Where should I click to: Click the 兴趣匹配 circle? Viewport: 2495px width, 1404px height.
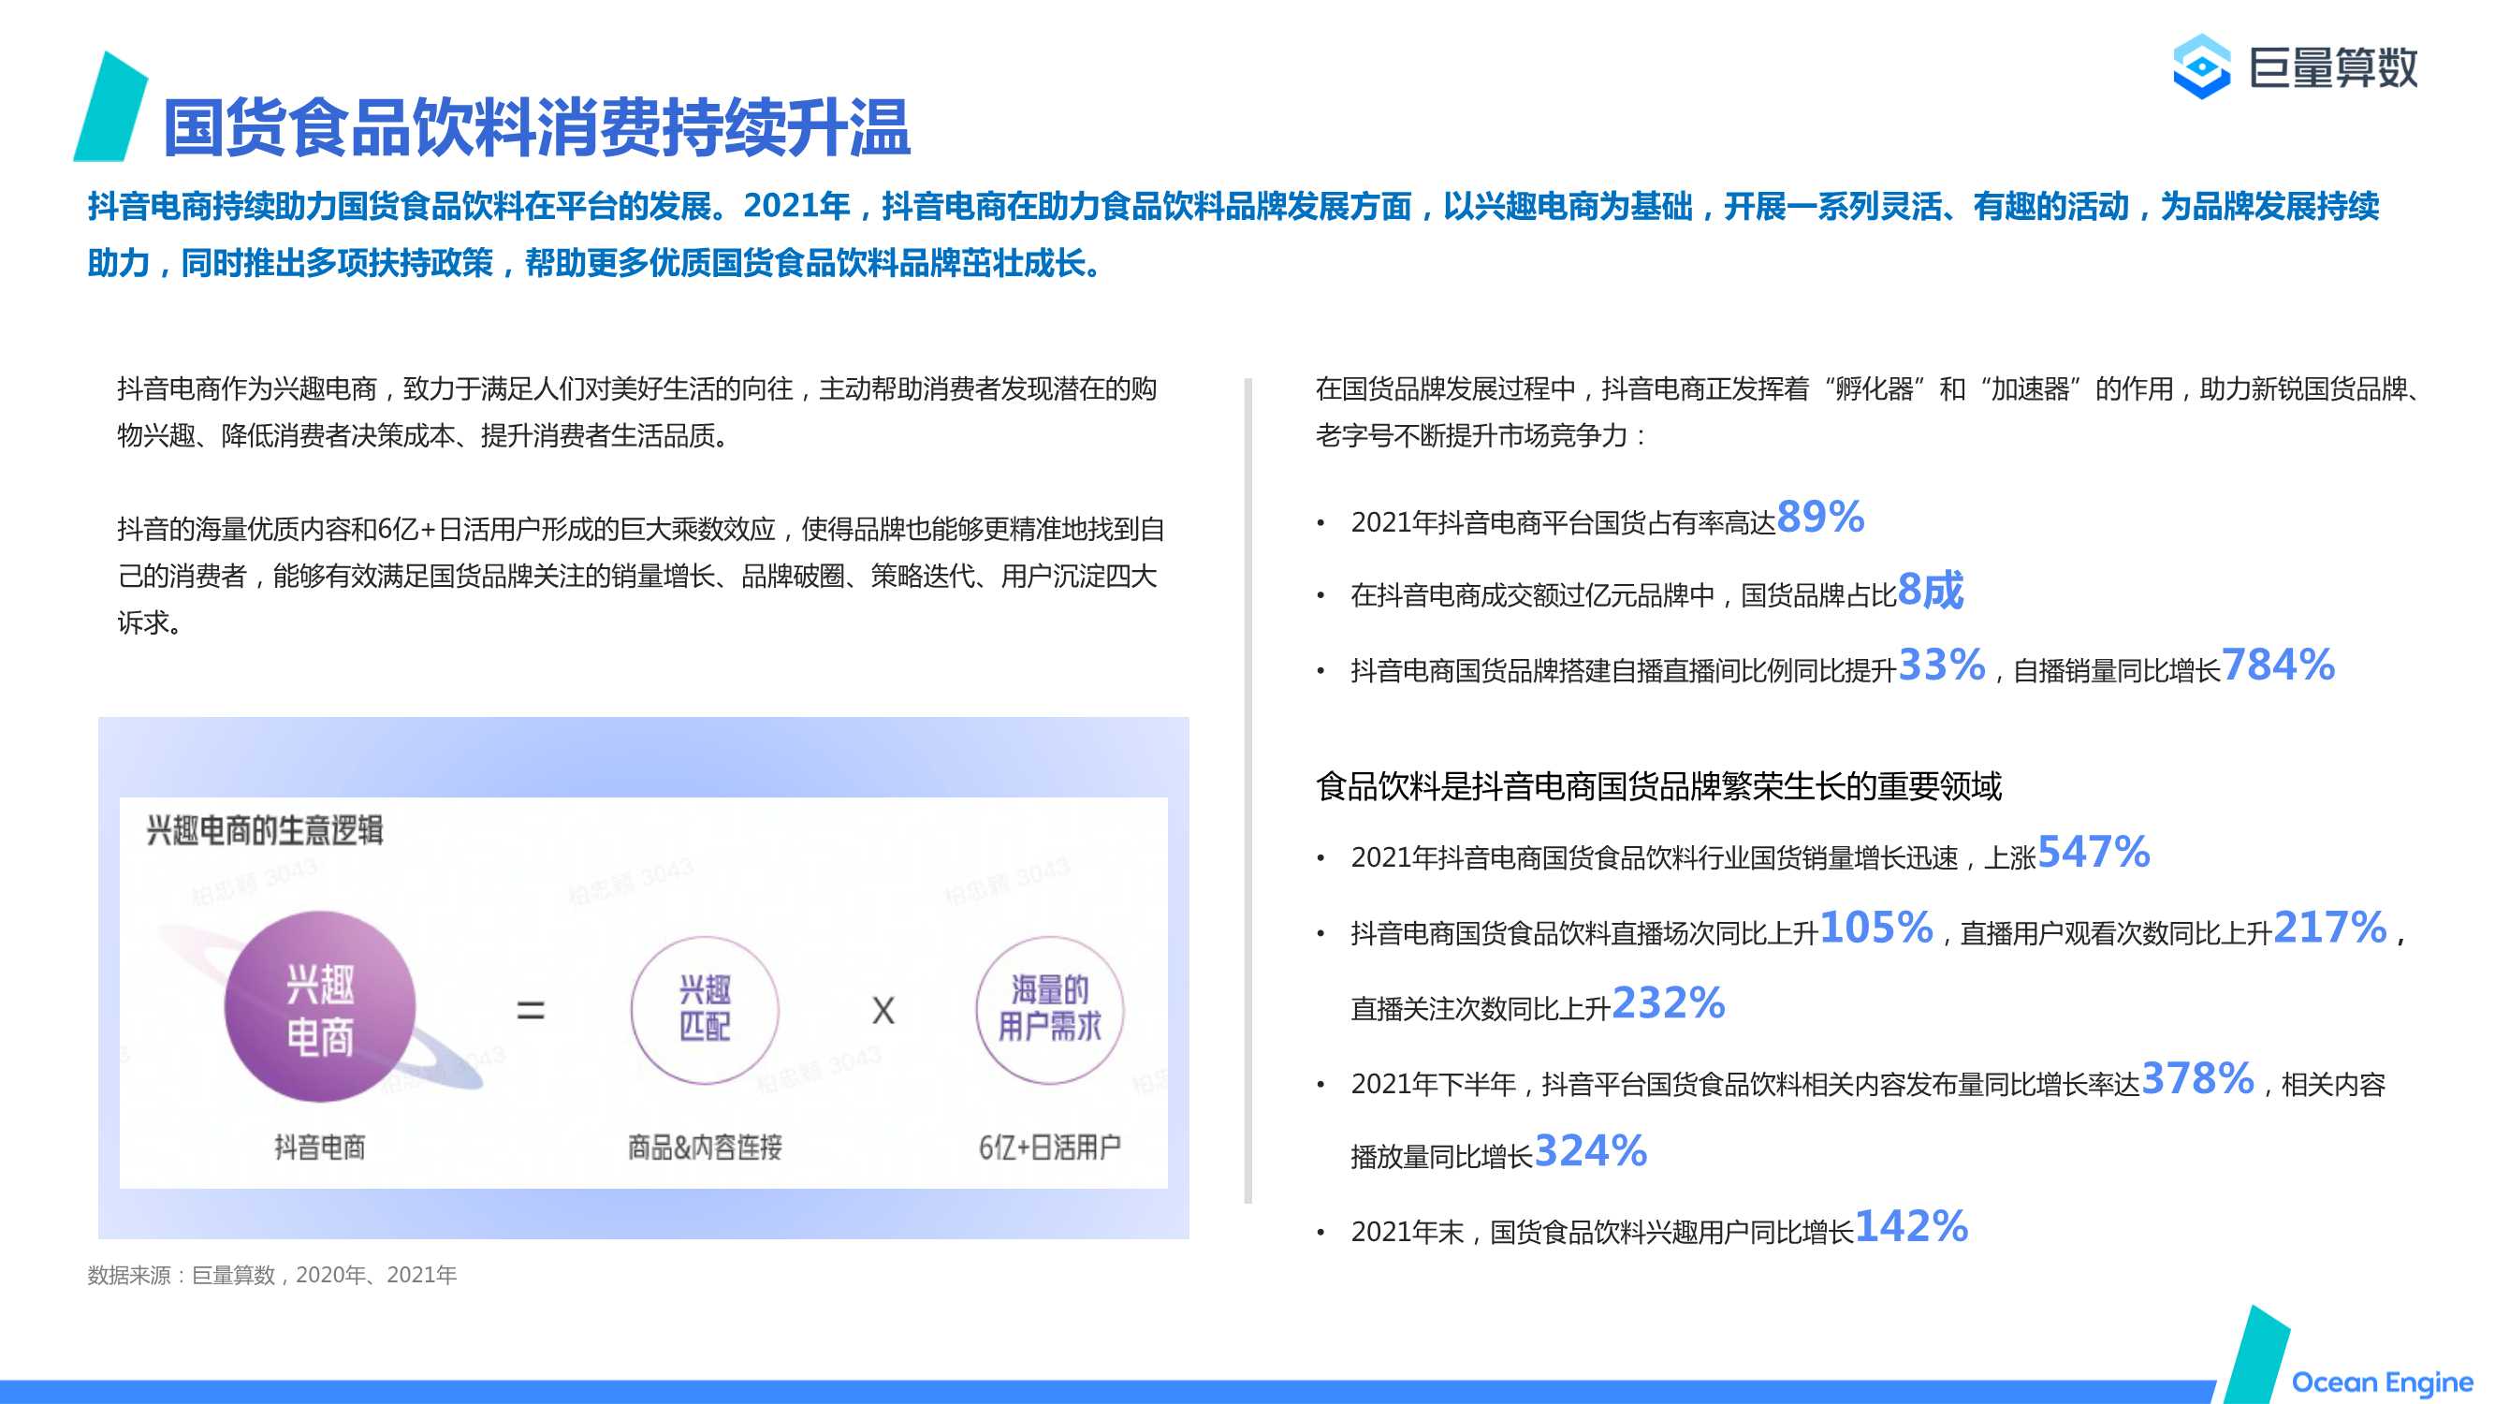tap(704, 1009)
